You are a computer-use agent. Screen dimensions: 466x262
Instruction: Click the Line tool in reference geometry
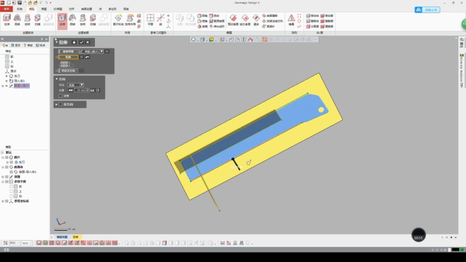coord(161,19)
